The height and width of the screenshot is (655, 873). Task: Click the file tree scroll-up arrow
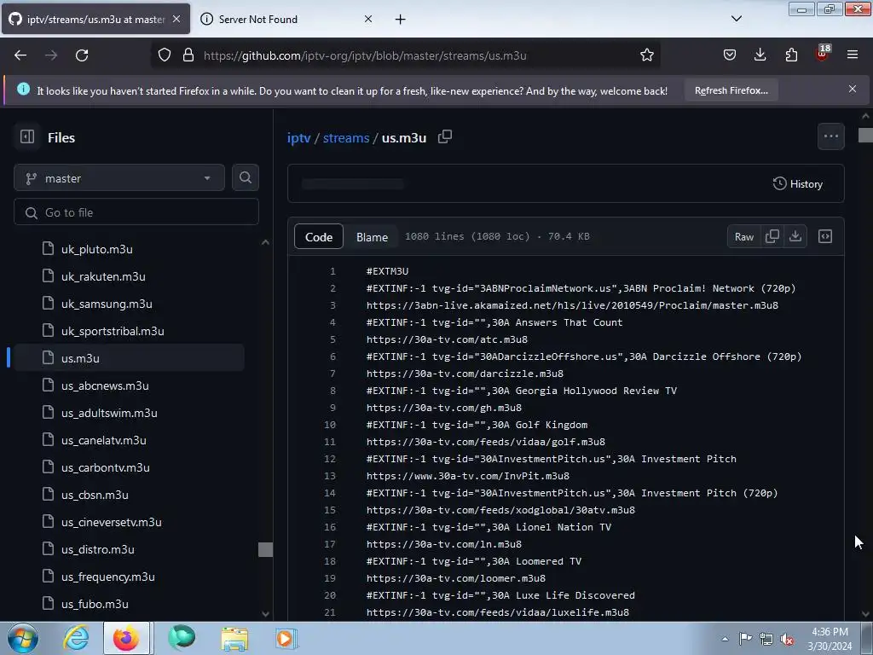pos(266,241)
